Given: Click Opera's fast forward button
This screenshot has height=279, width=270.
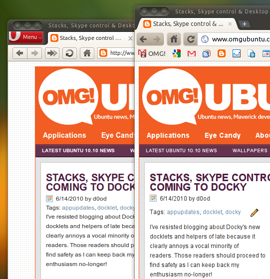Looking at the screenshot, I should [x=52, y=53].
